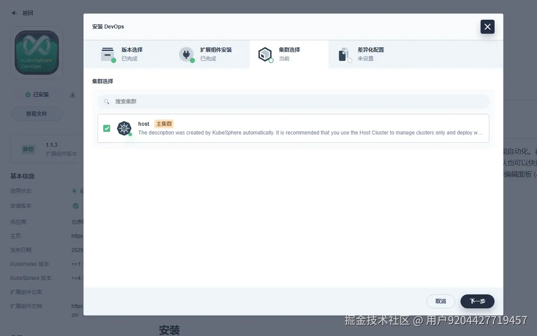The image size is (537, 336).
Task: Click the 已安装 green check icon
Action: [x=28, y=95]
